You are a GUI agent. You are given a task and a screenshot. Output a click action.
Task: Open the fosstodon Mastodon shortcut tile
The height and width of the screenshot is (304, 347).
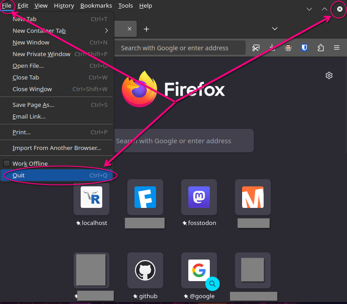[199, 197]
